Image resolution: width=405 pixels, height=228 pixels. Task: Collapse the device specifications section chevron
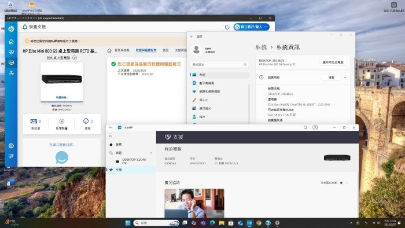(x=345, y=78)
